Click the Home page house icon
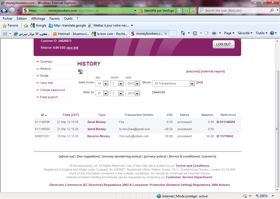The width and height of the screenshot is (280, 199). [x=183, y=33]
